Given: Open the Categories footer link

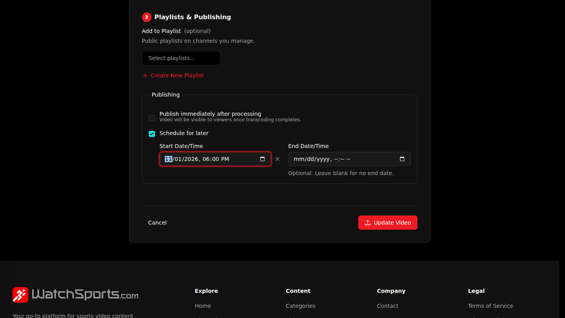Looking at the screenshot, I should tap(301, 306).
